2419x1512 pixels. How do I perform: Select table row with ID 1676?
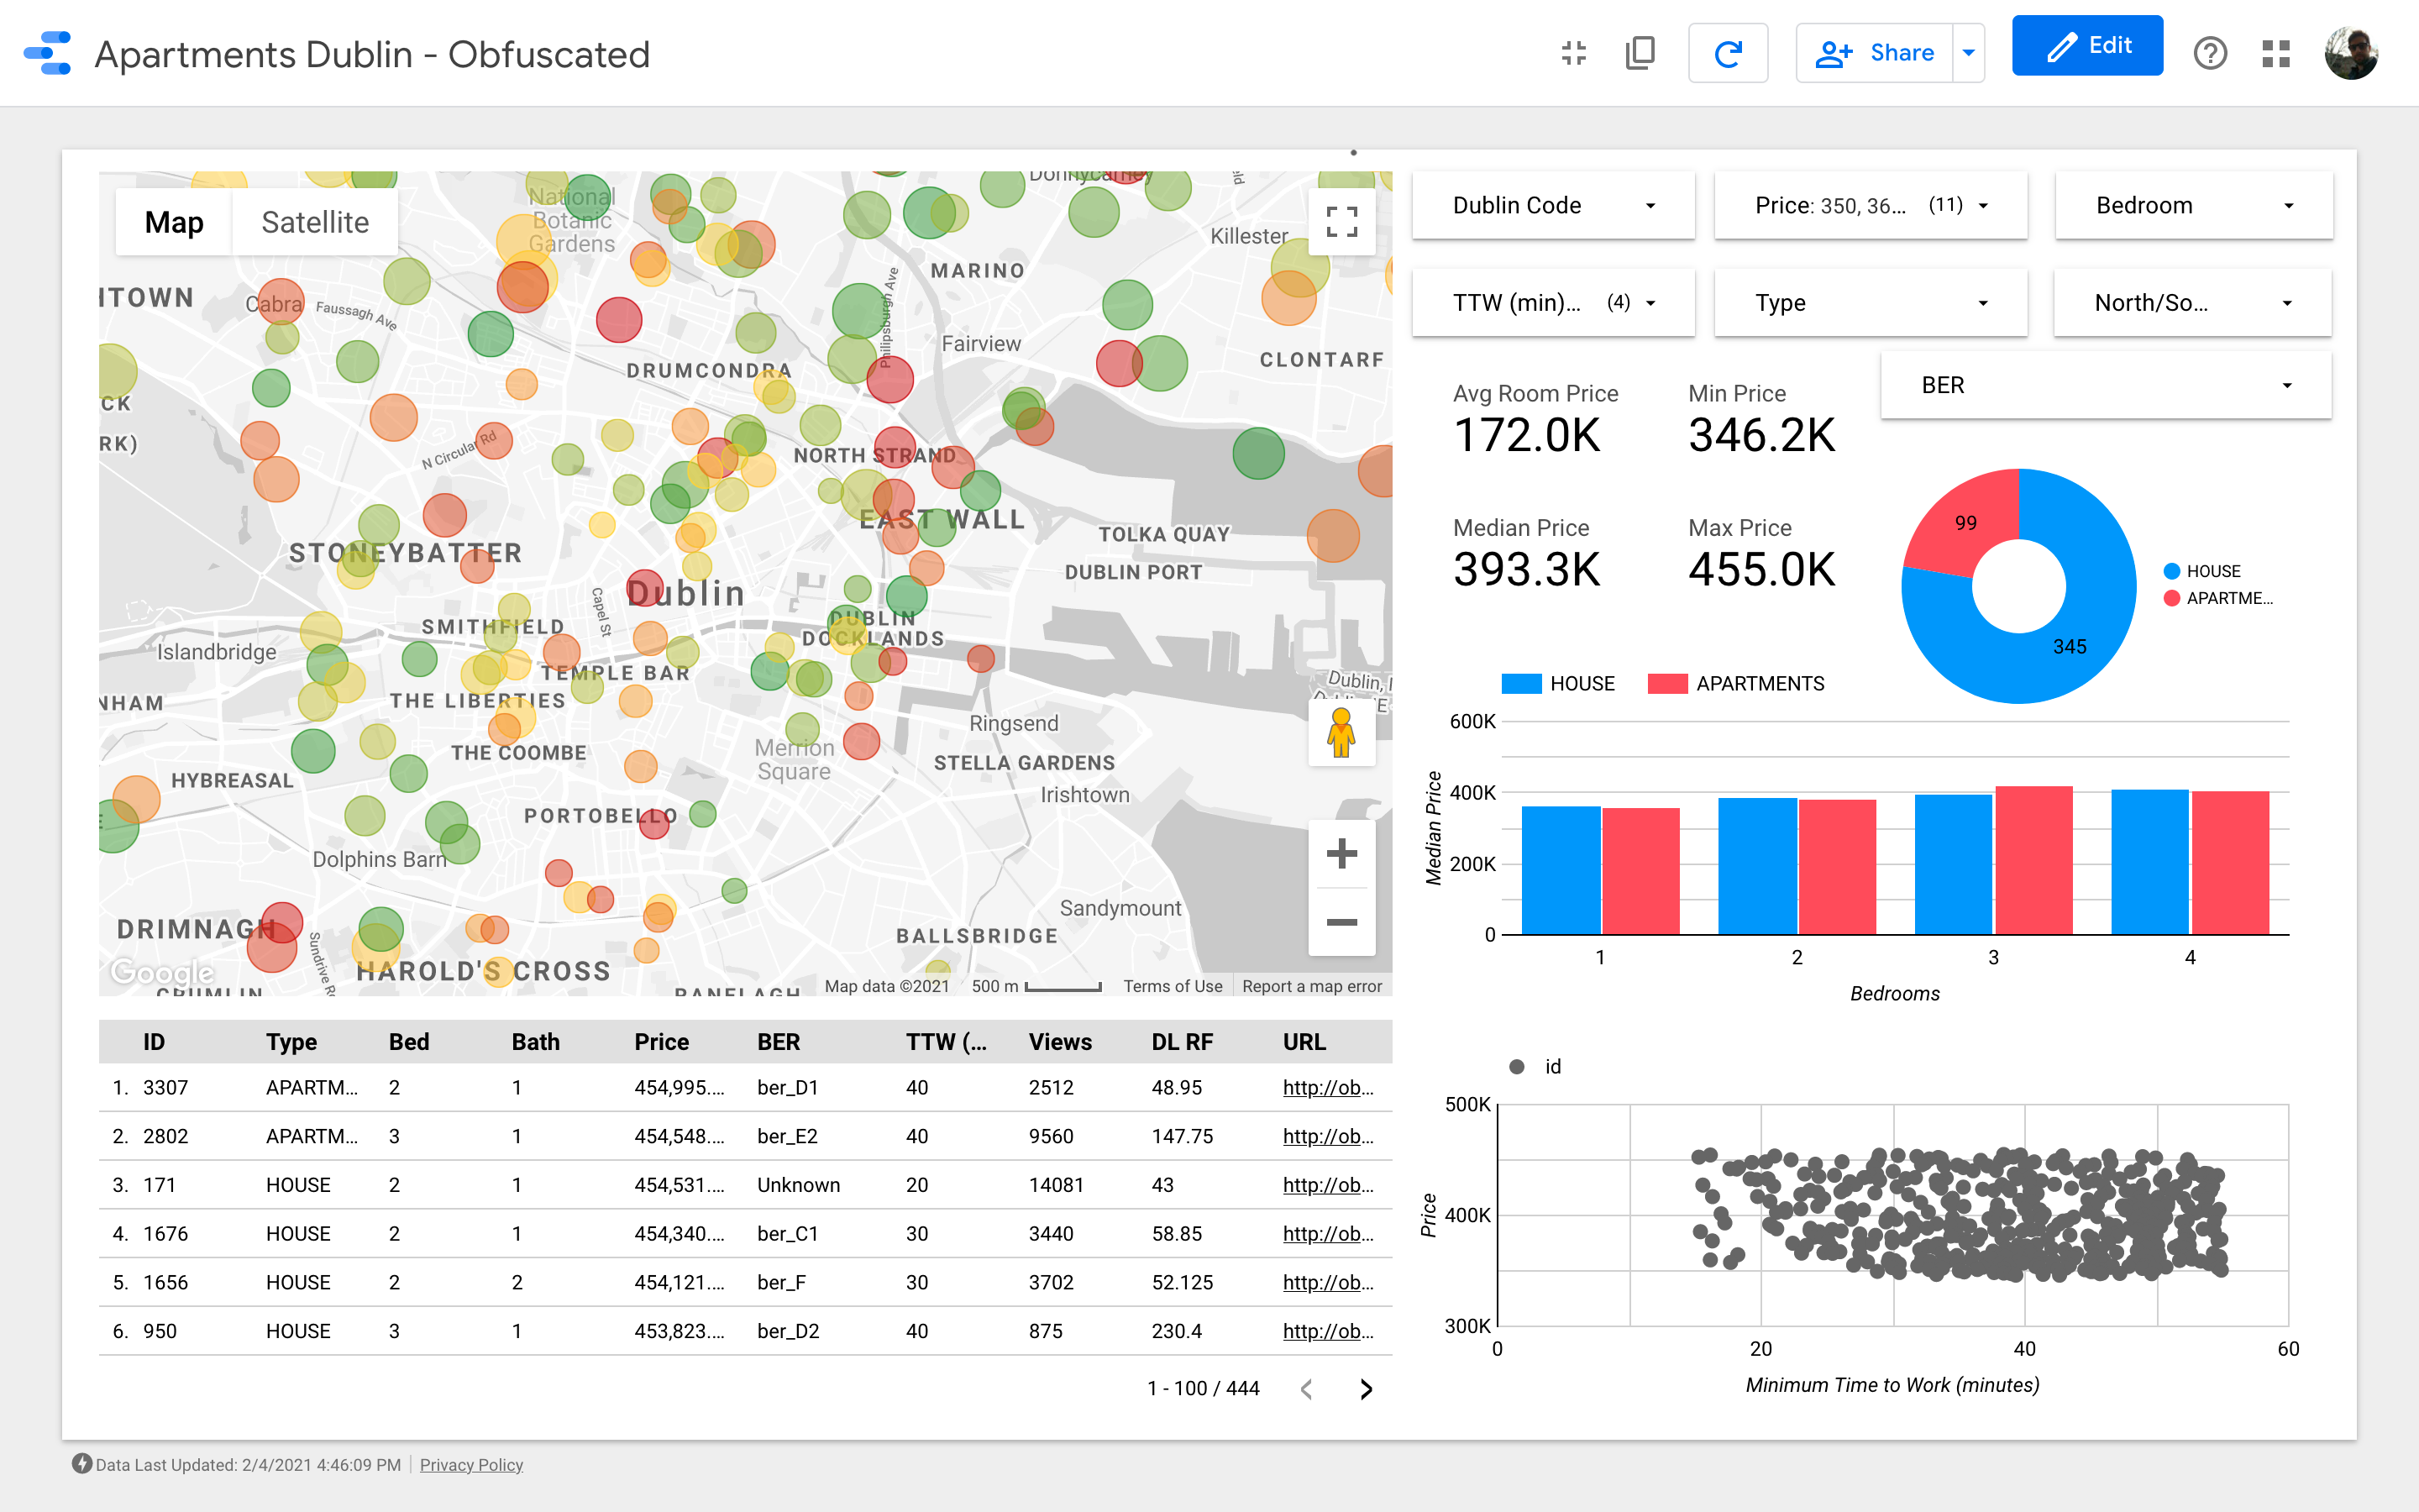pos(745,1234)
